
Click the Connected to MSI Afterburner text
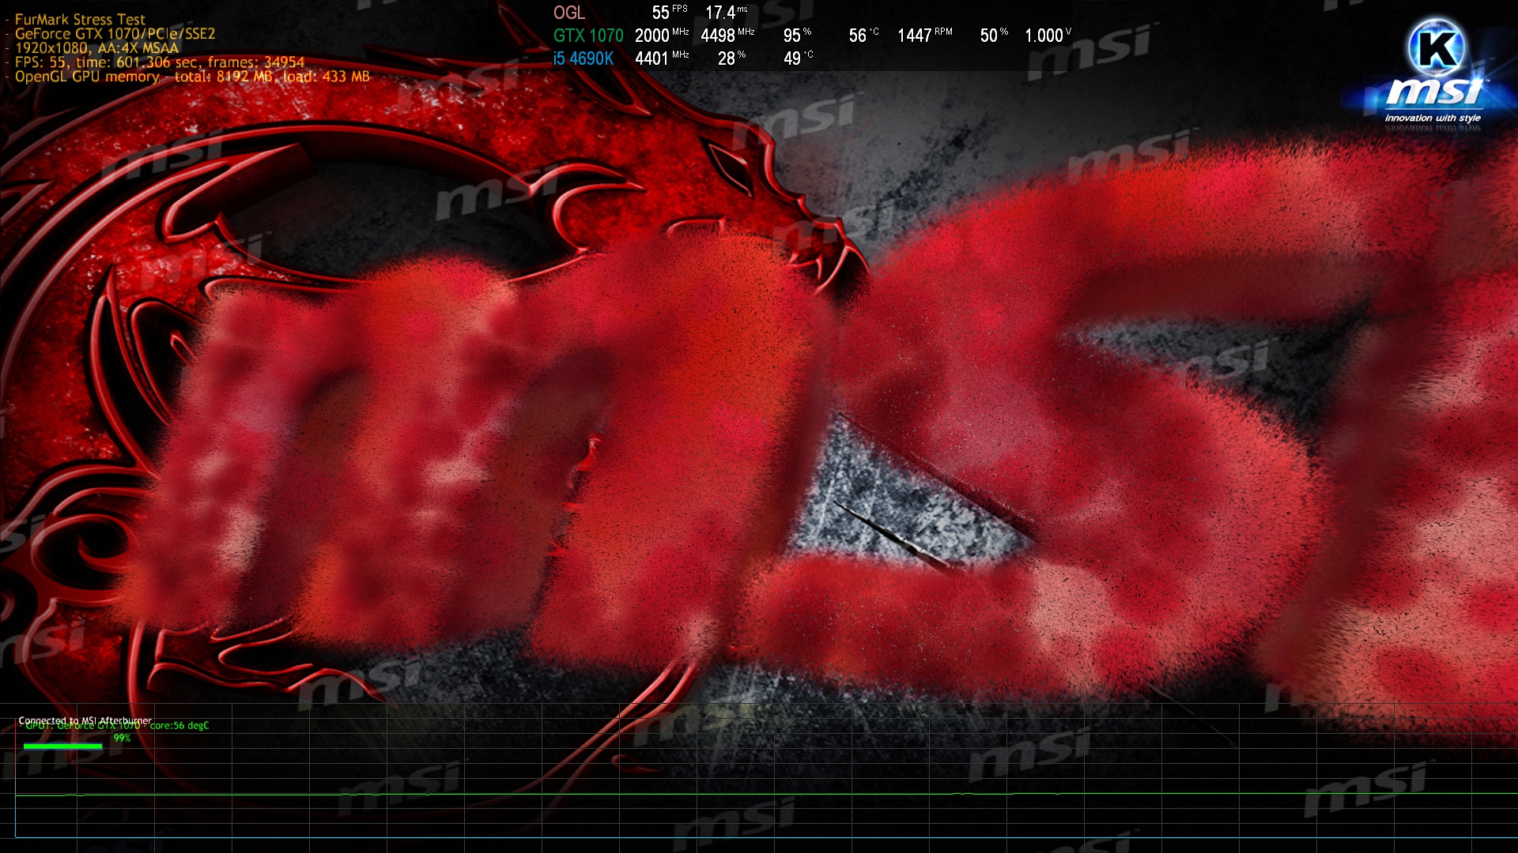[85, 720]
